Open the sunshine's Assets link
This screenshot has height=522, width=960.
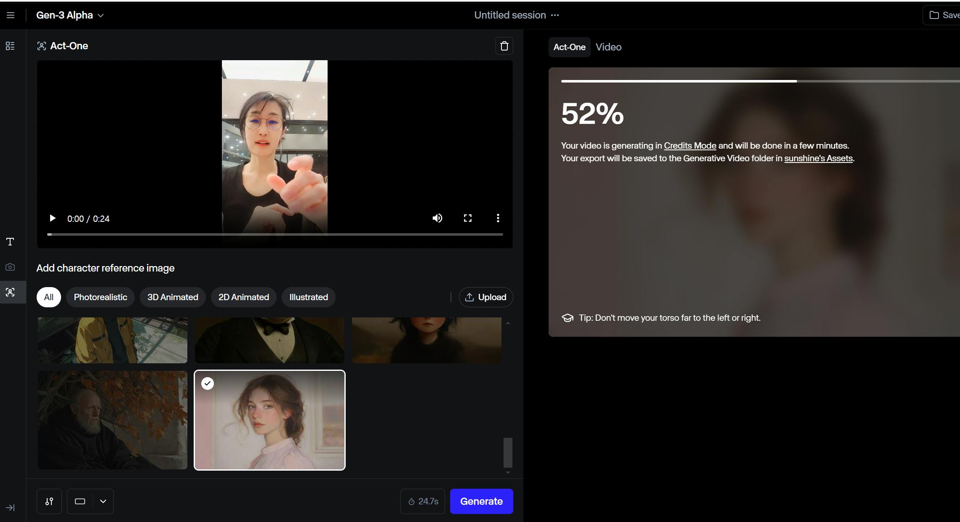[818, 158]
